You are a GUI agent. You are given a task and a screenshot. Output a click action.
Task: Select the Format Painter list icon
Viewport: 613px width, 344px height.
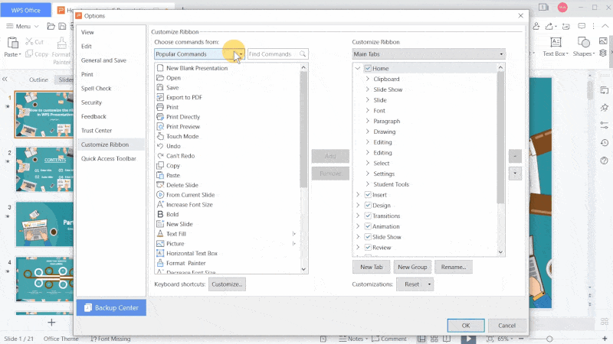pyautogui.click(x=160, y=263)
